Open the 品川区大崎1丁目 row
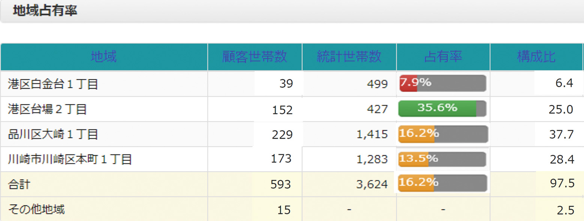Image resolution: width=584 pixels, height=221 pixels. click(53, 134)
